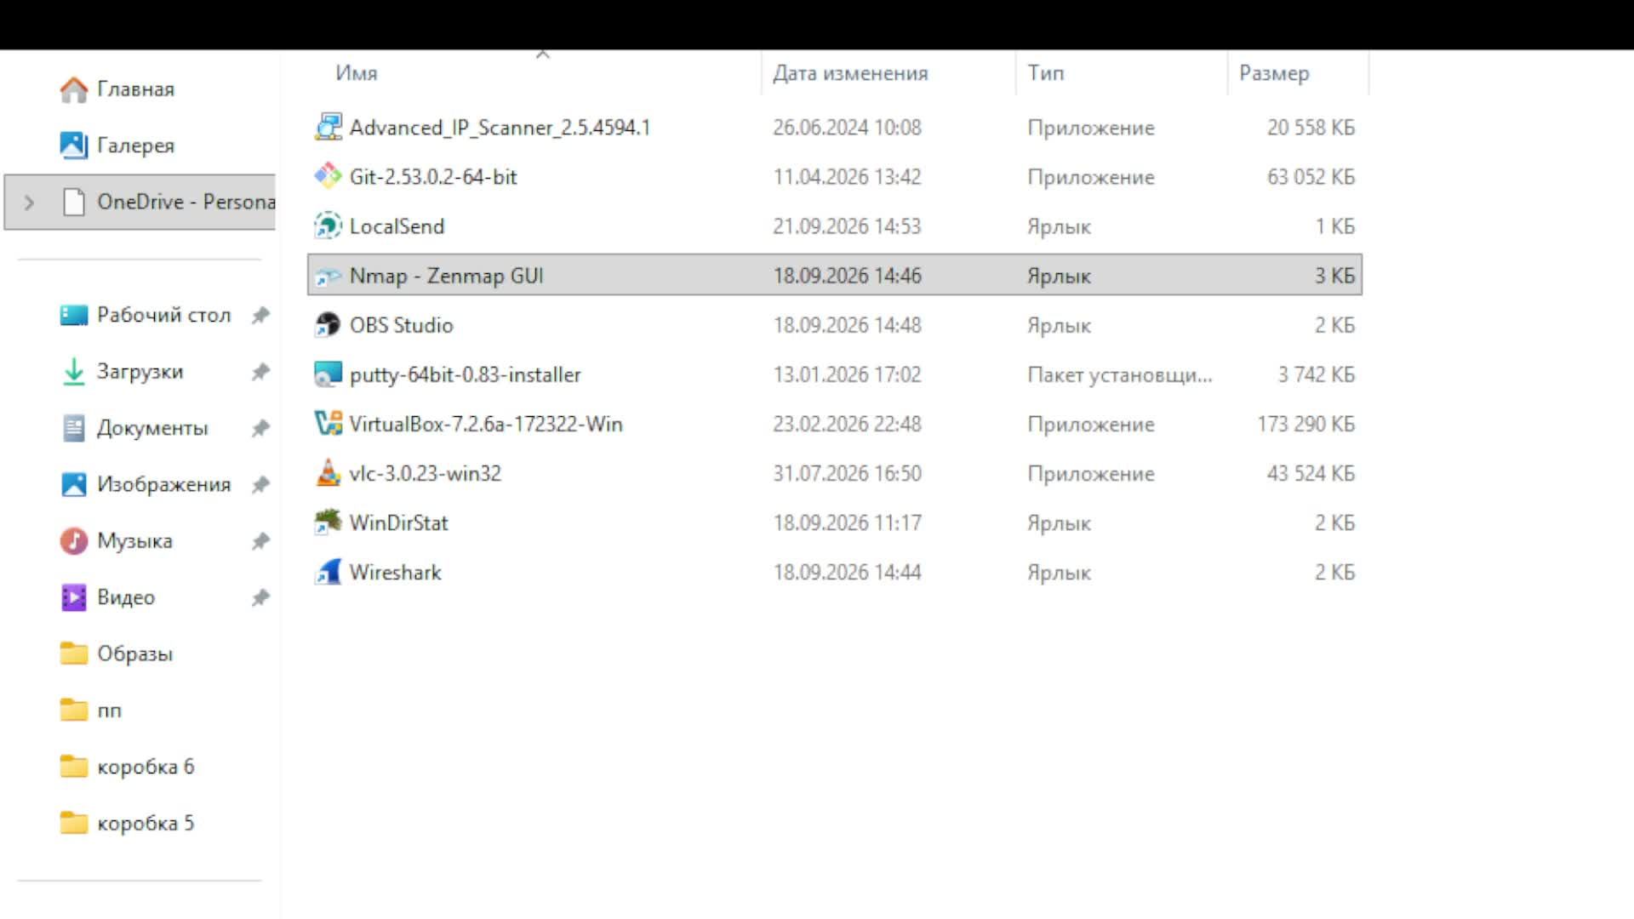The height and width of the screenshot is (919, 1634).
Task: Click the LocalSend shortcut icon
Action: tap(328, 226)
